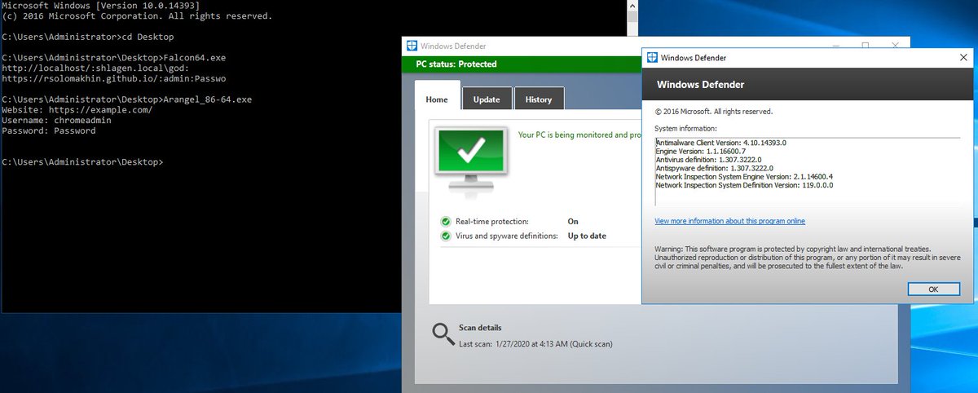The image size is (978, 393).
Task: Click the copyright 2016 Microsoft text in dialog
Action: tap(714, 112)
